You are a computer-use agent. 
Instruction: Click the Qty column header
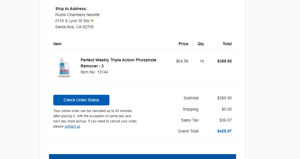point(201,44)
